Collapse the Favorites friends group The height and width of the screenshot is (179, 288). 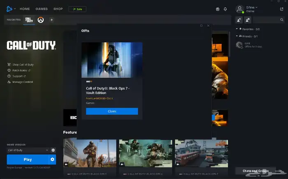237,29
